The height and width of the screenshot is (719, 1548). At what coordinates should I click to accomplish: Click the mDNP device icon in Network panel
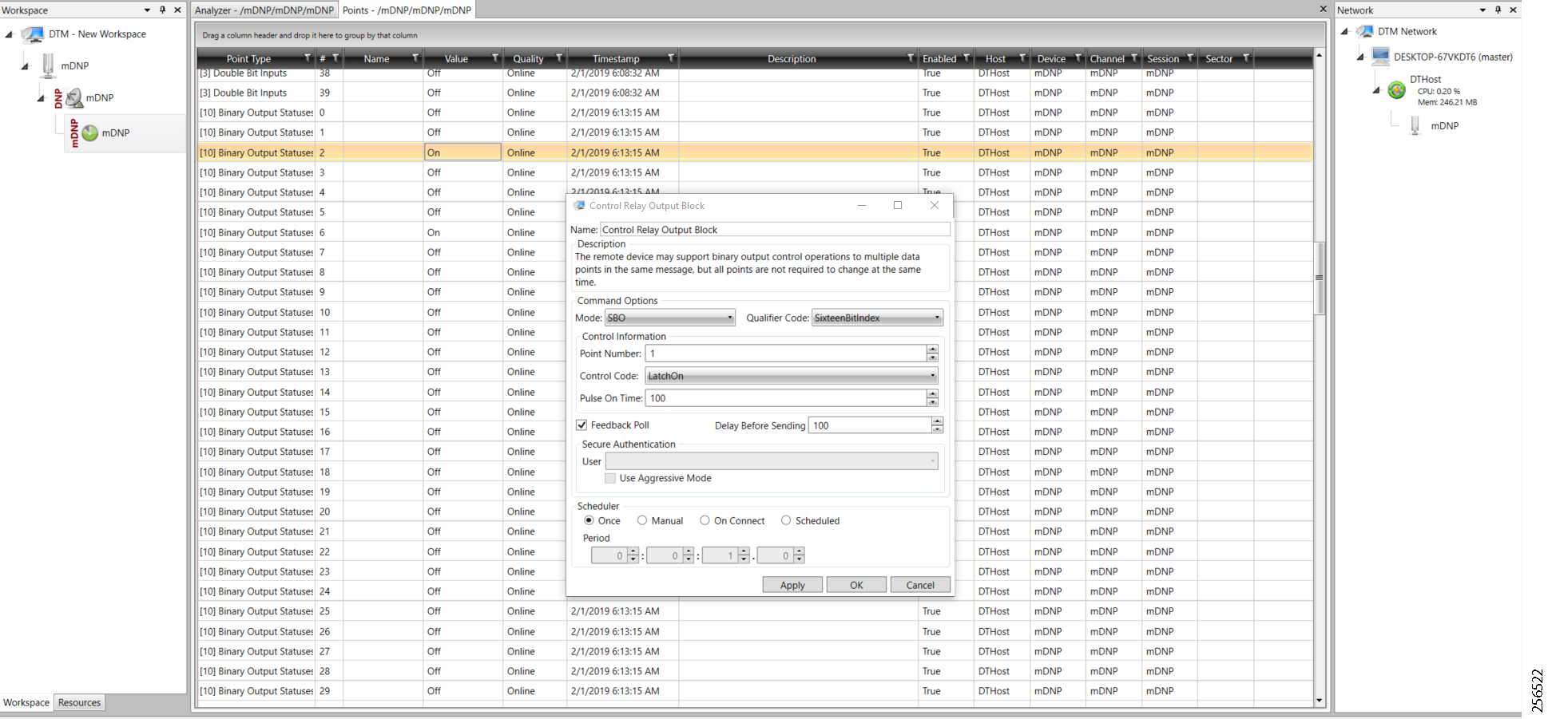pyautogui.click(x=1415, y=126)
